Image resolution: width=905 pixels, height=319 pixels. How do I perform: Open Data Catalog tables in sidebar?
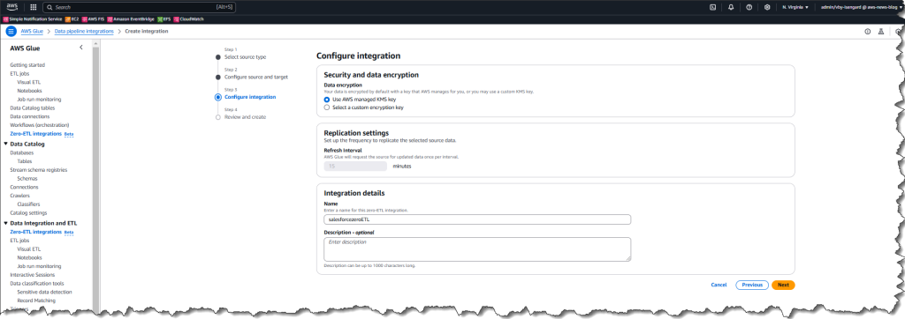[33, 108]
